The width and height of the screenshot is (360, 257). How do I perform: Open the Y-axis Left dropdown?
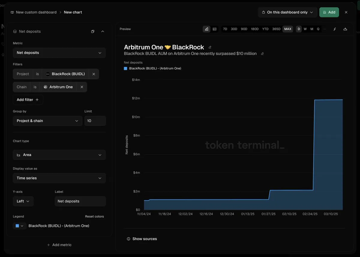coord(23,201)
